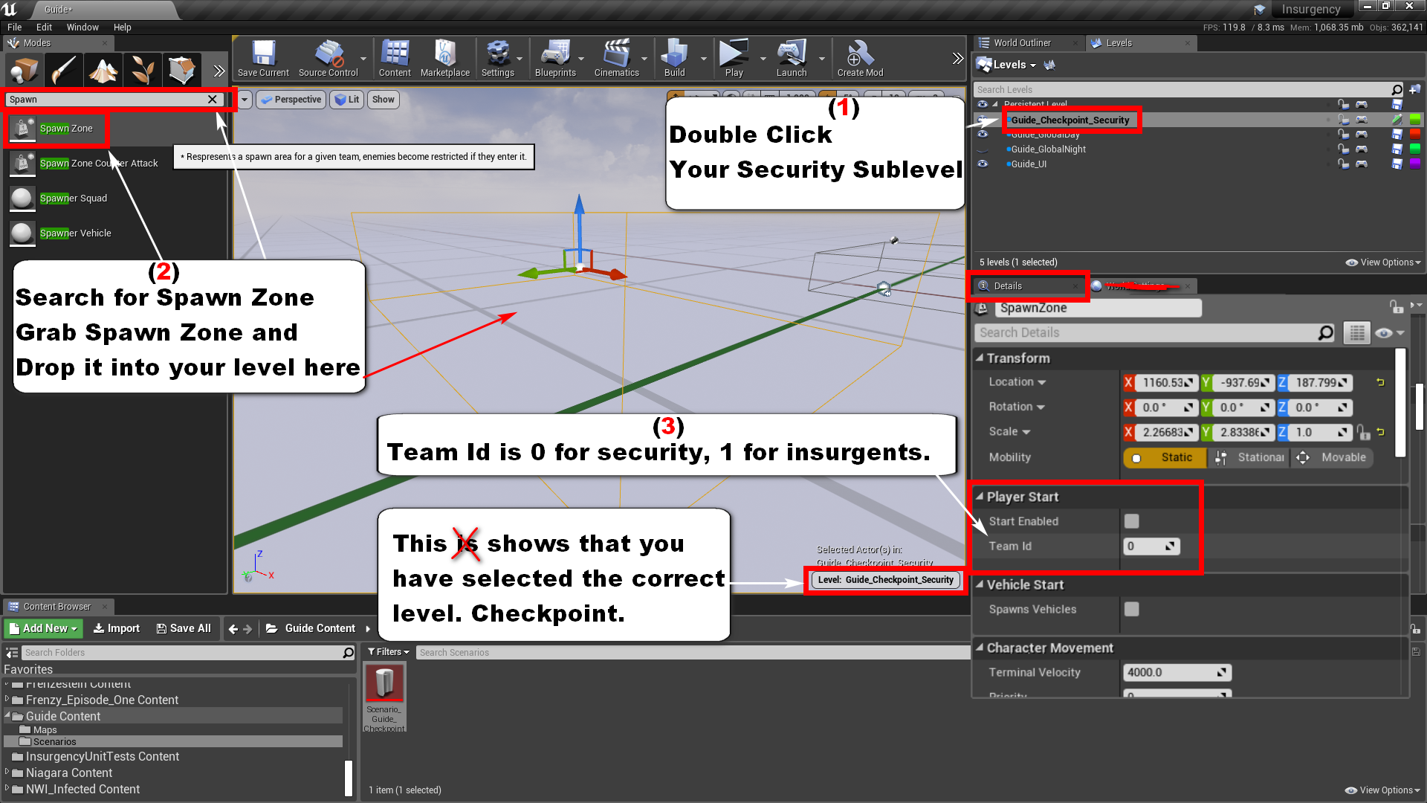Toggle visibility of Guide_GlobalNight level
This screenshot has height=803, width=1427.
[x=983, y=149]
